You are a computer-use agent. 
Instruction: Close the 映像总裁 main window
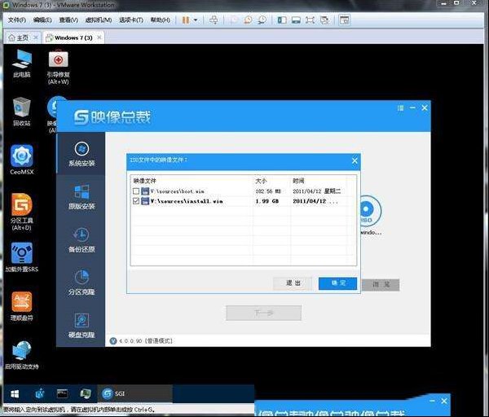425,108
